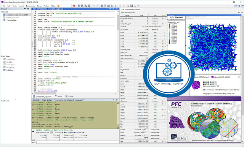This screenshot has height=147, width=244.
Task: Open the PFC3D app icon in the title bar
Action: click(x=2, y=2)
